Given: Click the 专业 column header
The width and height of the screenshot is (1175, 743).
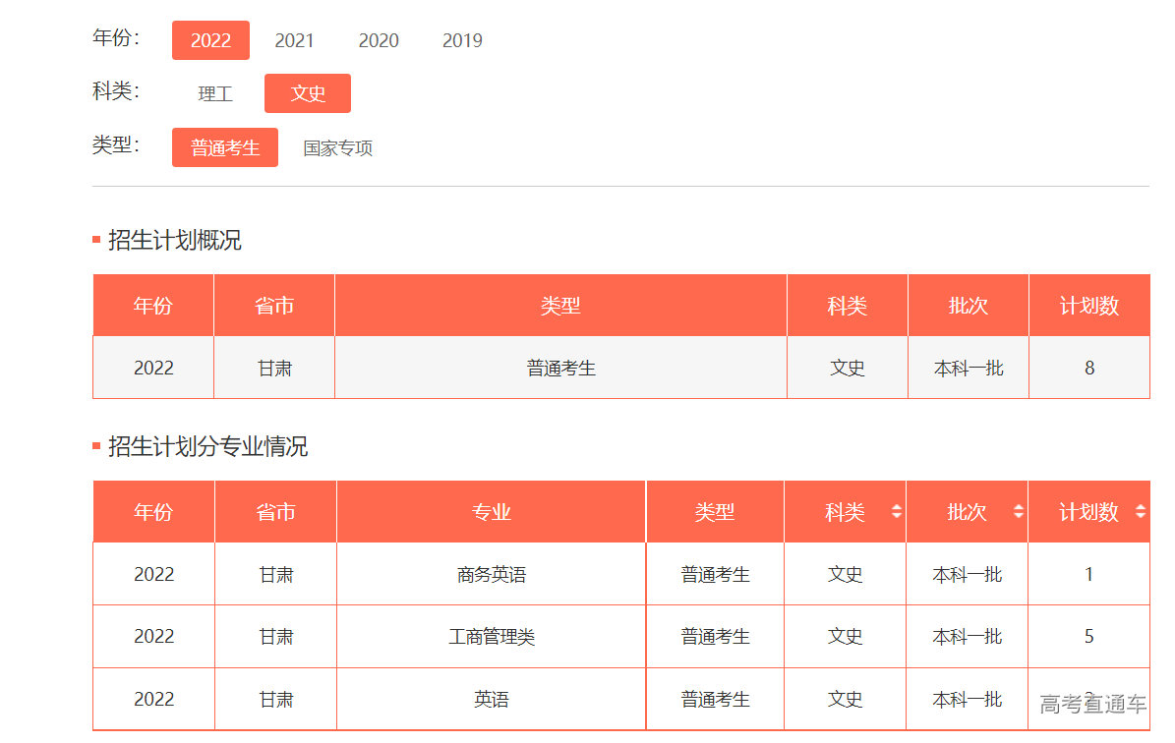Looking at the screenshot, I should tap(492, 512).
